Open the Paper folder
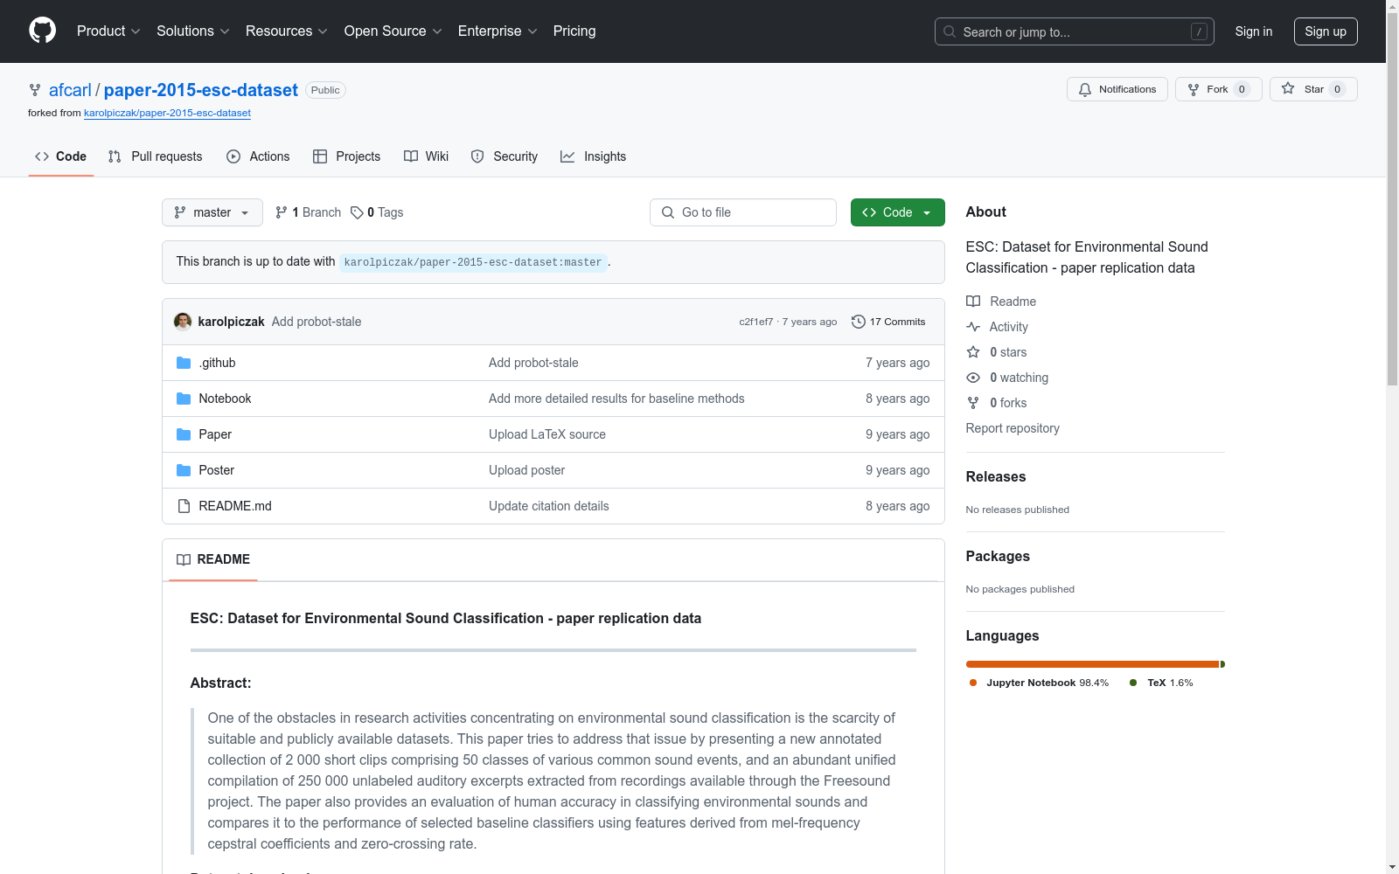 [x=215, y=434]
